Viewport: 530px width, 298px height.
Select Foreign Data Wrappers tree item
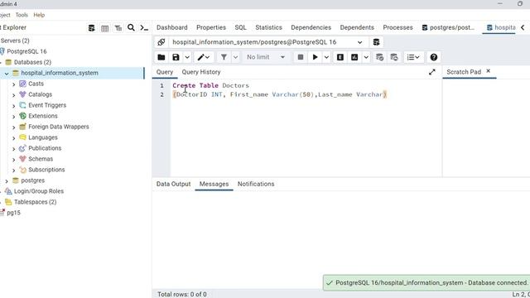click(x=59, y=127)
